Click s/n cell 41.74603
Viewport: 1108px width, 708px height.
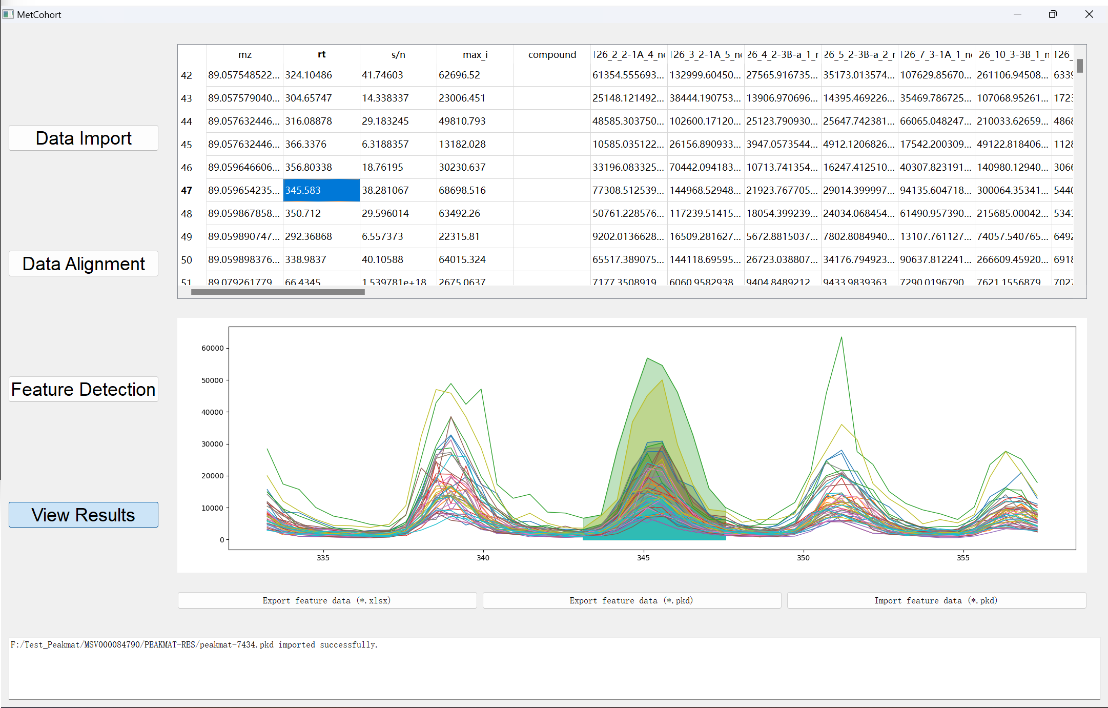coord(398,75)
